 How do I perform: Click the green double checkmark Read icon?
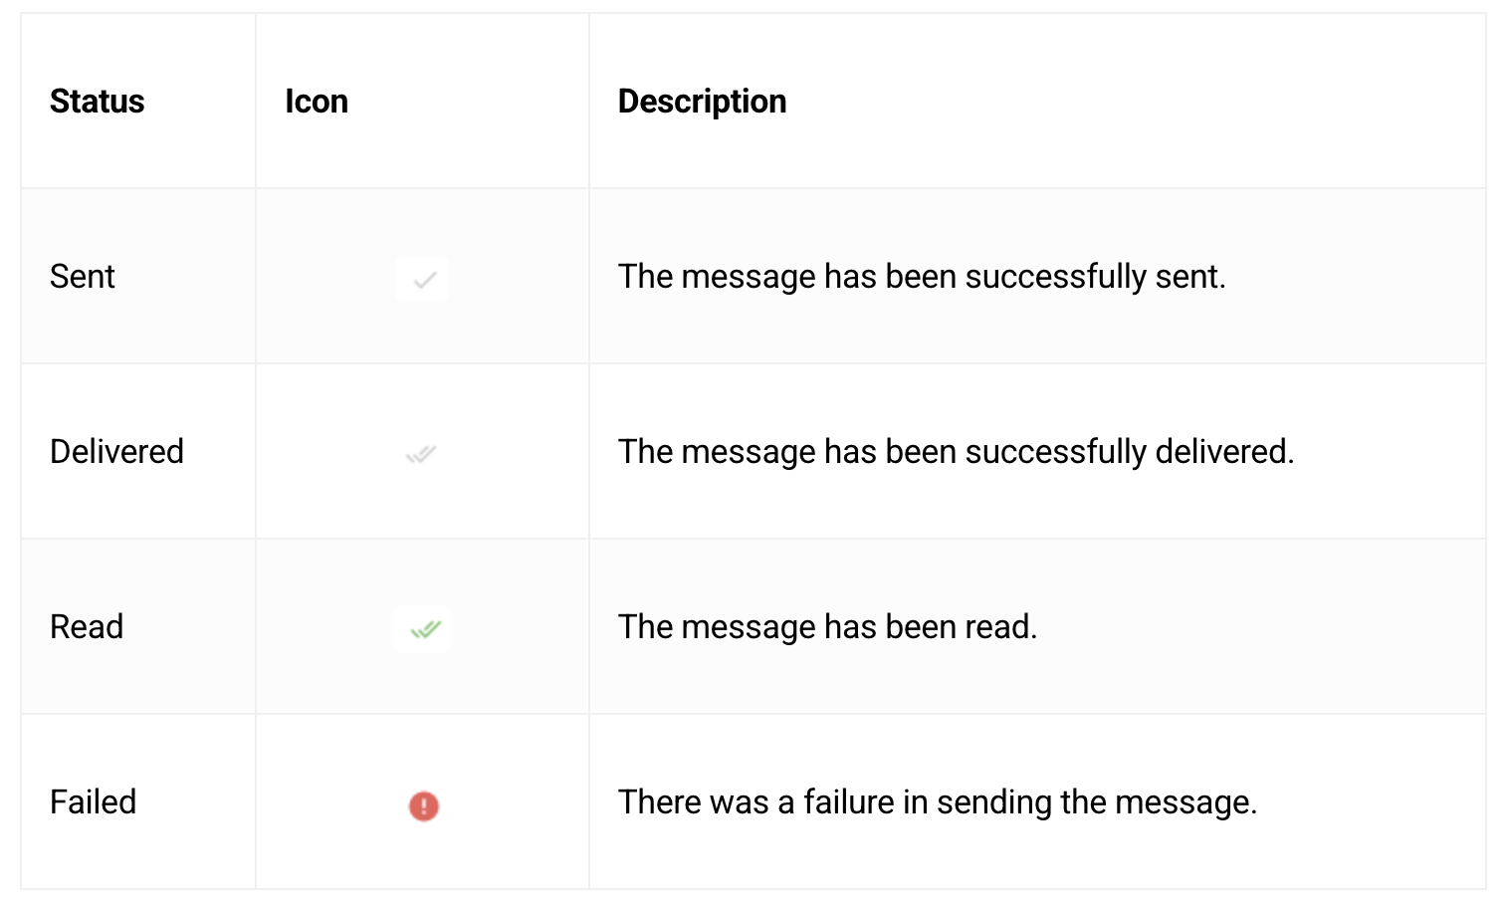point(424,629)
